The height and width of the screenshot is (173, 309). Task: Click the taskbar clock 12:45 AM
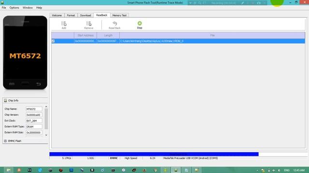click(299, 170)
